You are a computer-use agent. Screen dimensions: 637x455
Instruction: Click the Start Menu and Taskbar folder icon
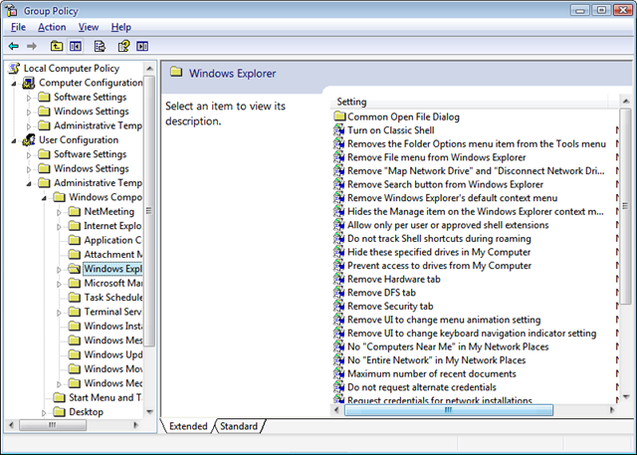pos(60,397)
